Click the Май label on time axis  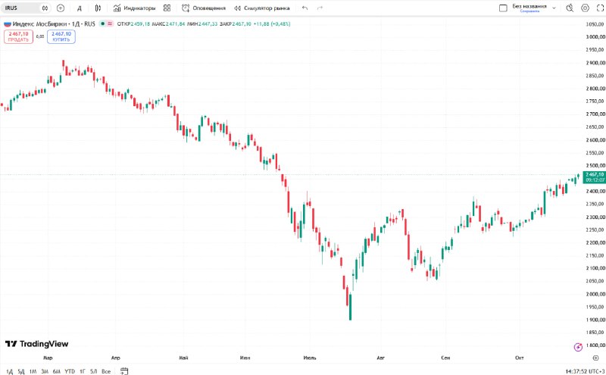click(x=183, y=358)
